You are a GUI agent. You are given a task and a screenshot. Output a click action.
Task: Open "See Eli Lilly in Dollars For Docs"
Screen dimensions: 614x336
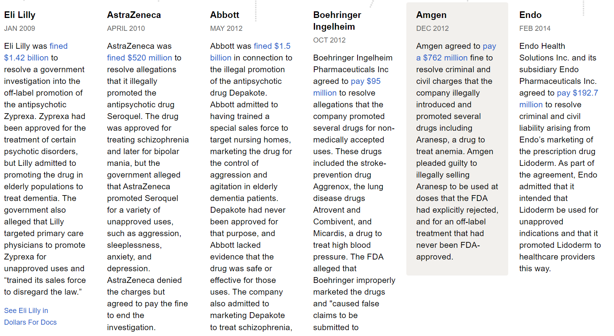30,316
